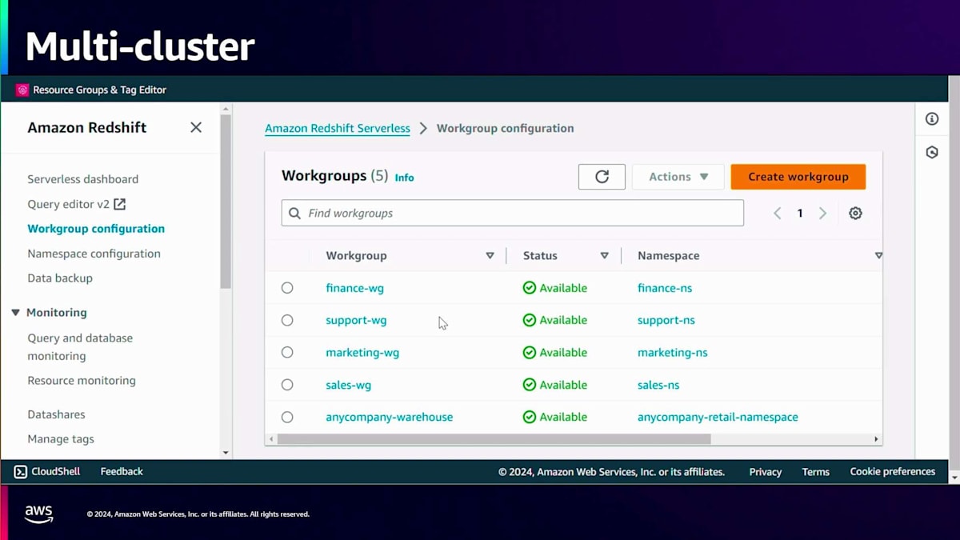Click scroll-right arrow of table scrollbar
The width and height of the screenshot is (960, 540).
click(877, 439)
